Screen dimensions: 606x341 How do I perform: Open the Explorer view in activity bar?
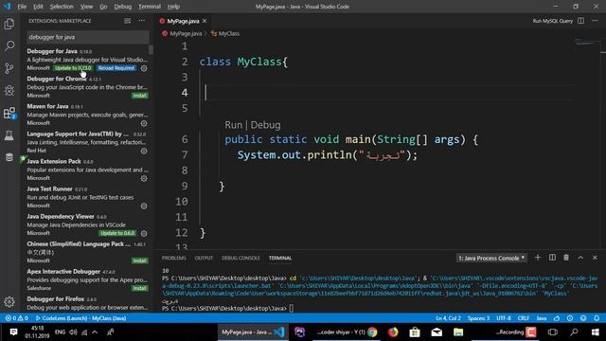tap(9, 24)
